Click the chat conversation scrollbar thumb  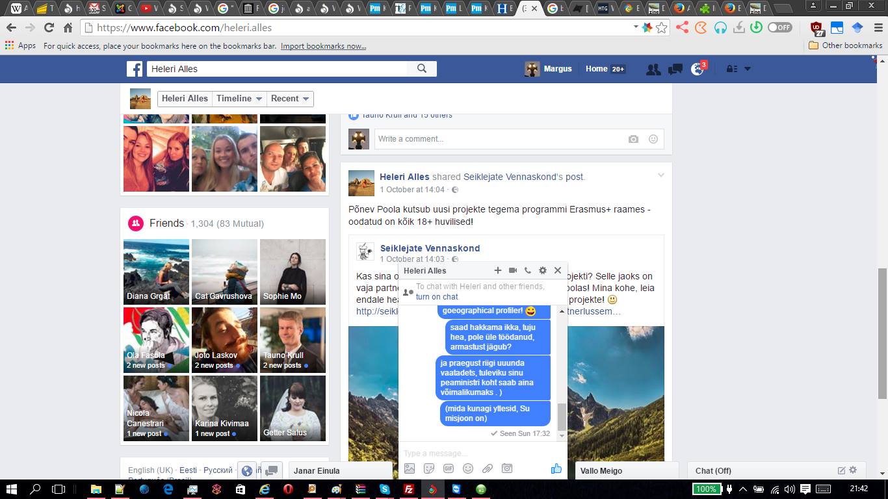[562, 416]
